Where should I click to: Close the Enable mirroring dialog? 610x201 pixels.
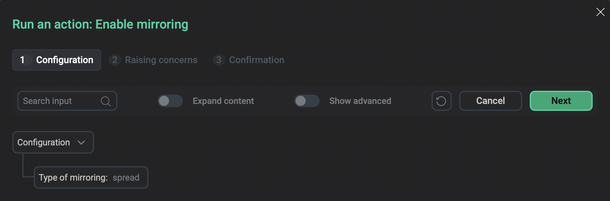600,12
